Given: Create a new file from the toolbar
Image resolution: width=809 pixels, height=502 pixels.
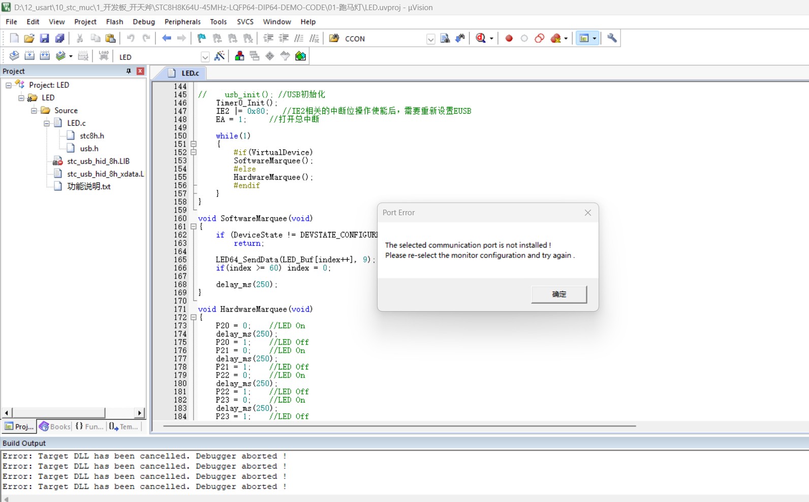Looking at the screenshot, I should point(14,39).
